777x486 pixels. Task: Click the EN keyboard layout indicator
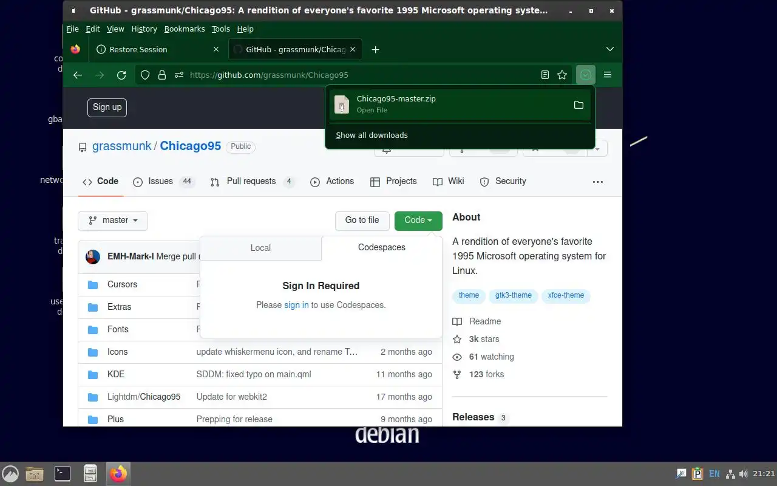point(714,474)
